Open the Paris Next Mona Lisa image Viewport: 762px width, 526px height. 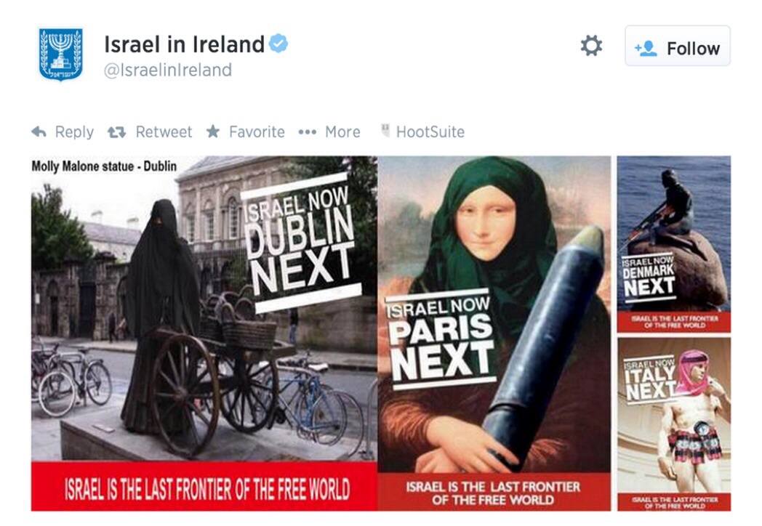[494, 333]
